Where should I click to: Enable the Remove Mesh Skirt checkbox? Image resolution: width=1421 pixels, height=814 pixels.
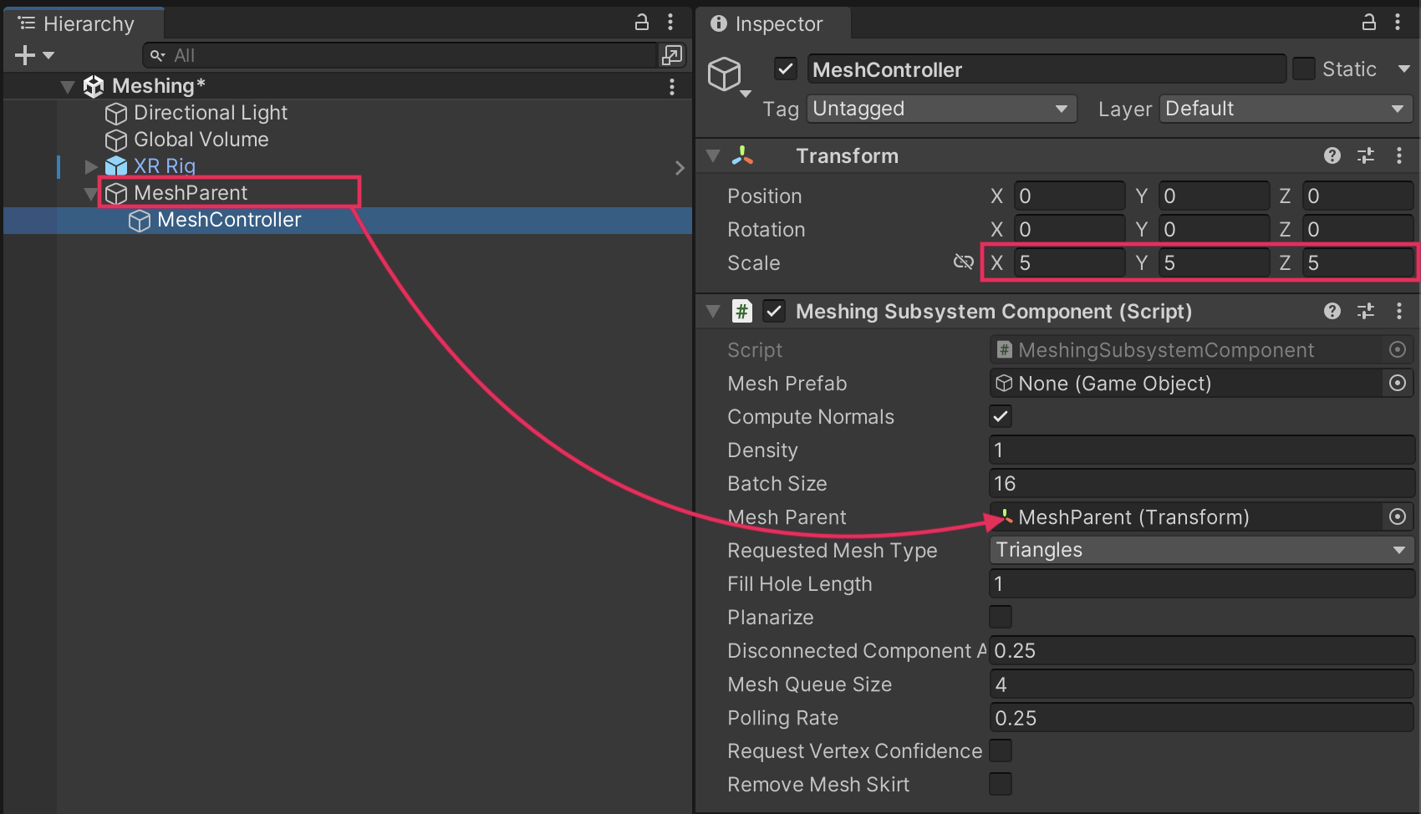1000,784
